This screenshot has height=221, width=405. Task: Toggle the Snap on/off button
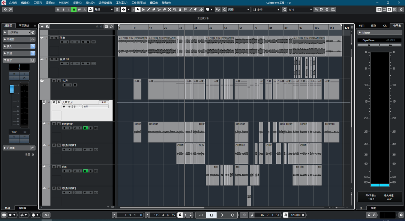pos(224,9)
